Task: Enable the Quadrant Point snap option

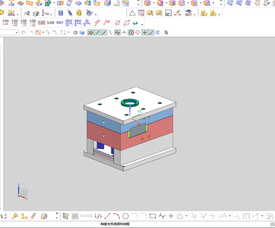Action: pyautogui.click(x=138, y=32)
